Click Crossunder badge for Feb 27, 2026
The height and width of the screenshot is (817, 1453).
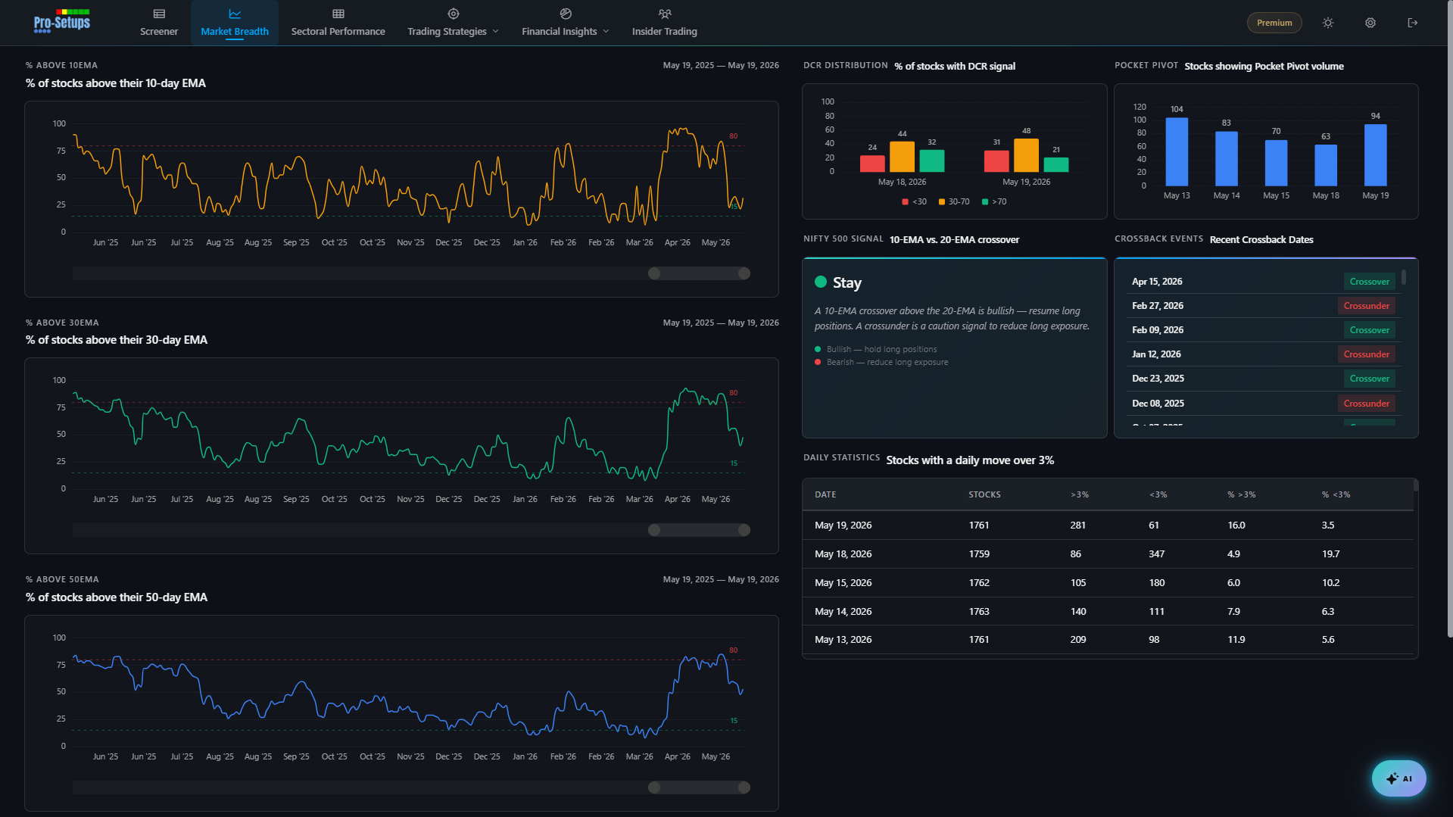click(1366, 306)
